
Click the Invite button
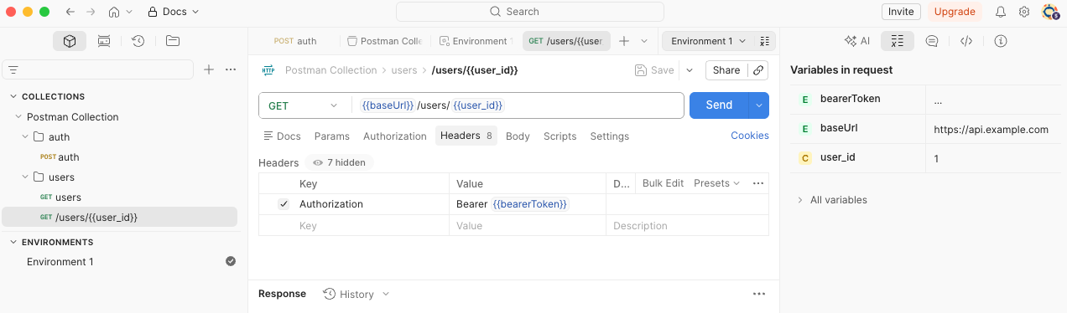pos(901,12)
